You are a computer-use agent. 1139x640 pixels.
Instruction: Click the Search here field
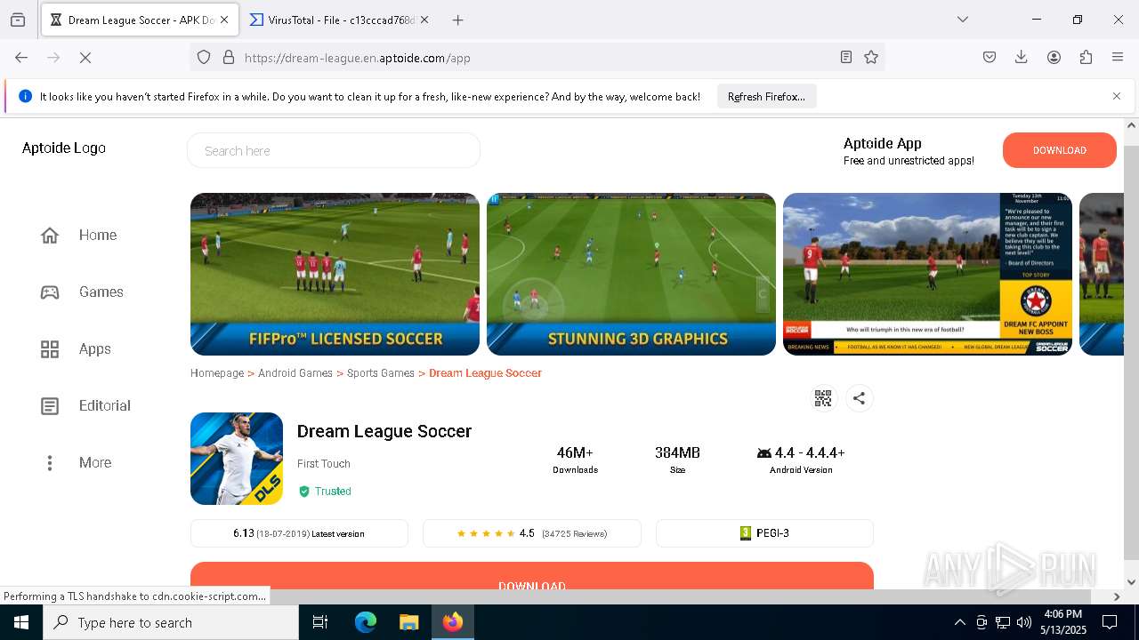click(x=334, y=150)
